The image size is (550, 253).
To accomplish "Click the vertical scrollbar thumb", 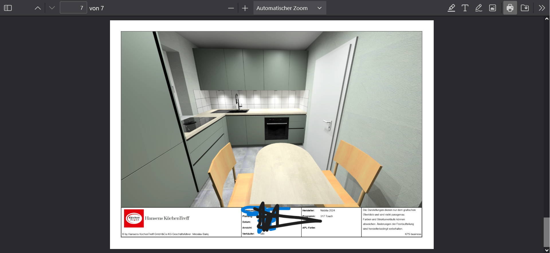I will 547,232.
